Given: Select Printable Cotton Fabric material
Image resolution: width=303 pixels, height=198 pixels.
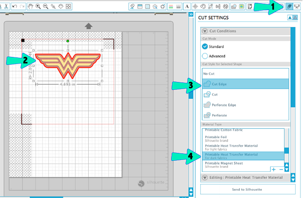Looking at the screenshot, I should 243,131.
